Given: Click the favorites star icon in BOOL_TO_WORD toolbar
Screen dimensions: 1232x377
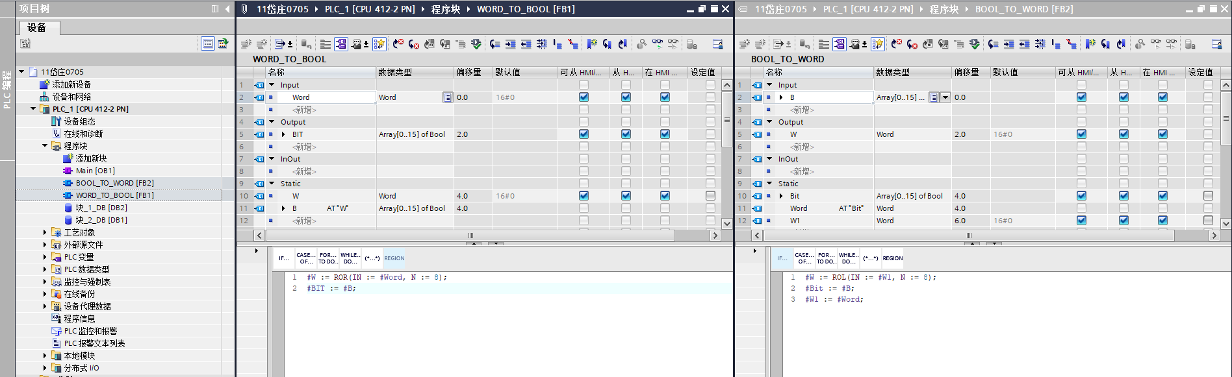Looking at the screenshot, I should point(878,44).
